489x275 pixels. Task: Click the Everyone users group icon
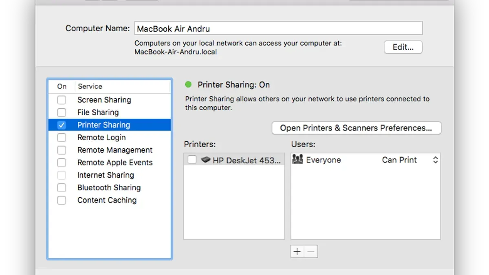pos(298,160)
